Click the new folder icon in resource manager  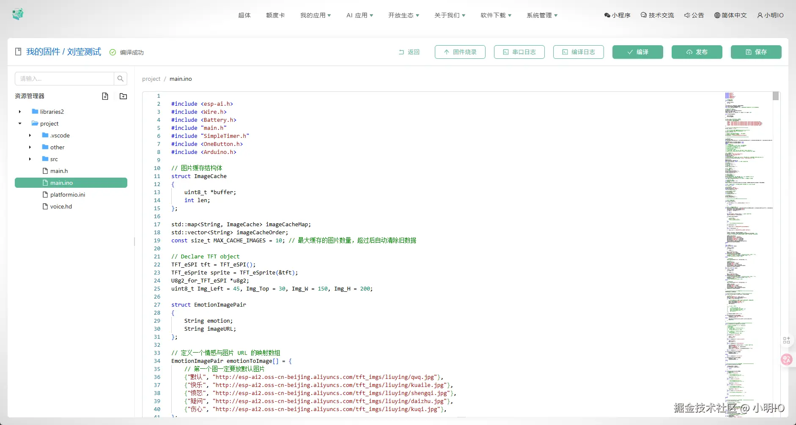tap(123, 96)
